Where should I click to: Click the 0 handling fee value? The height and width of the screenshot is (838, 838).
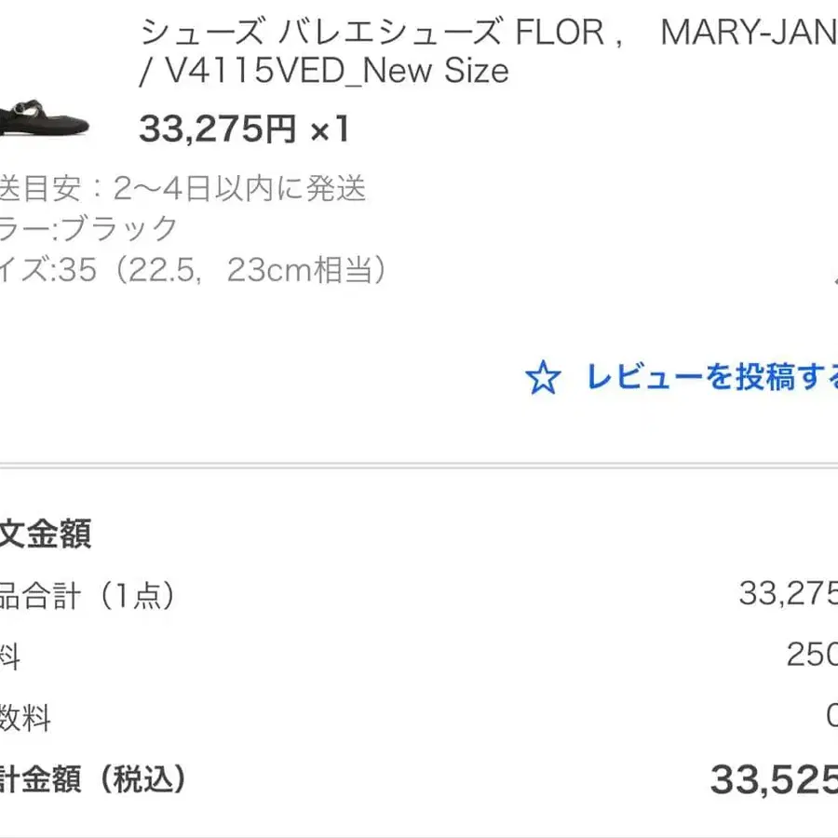(x=832, y=715)
